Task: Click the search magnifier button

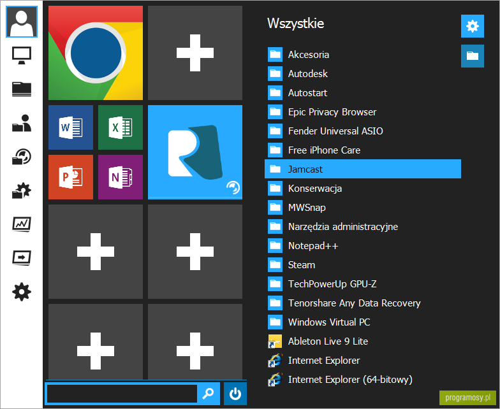Action: click(x=209, y=394)
